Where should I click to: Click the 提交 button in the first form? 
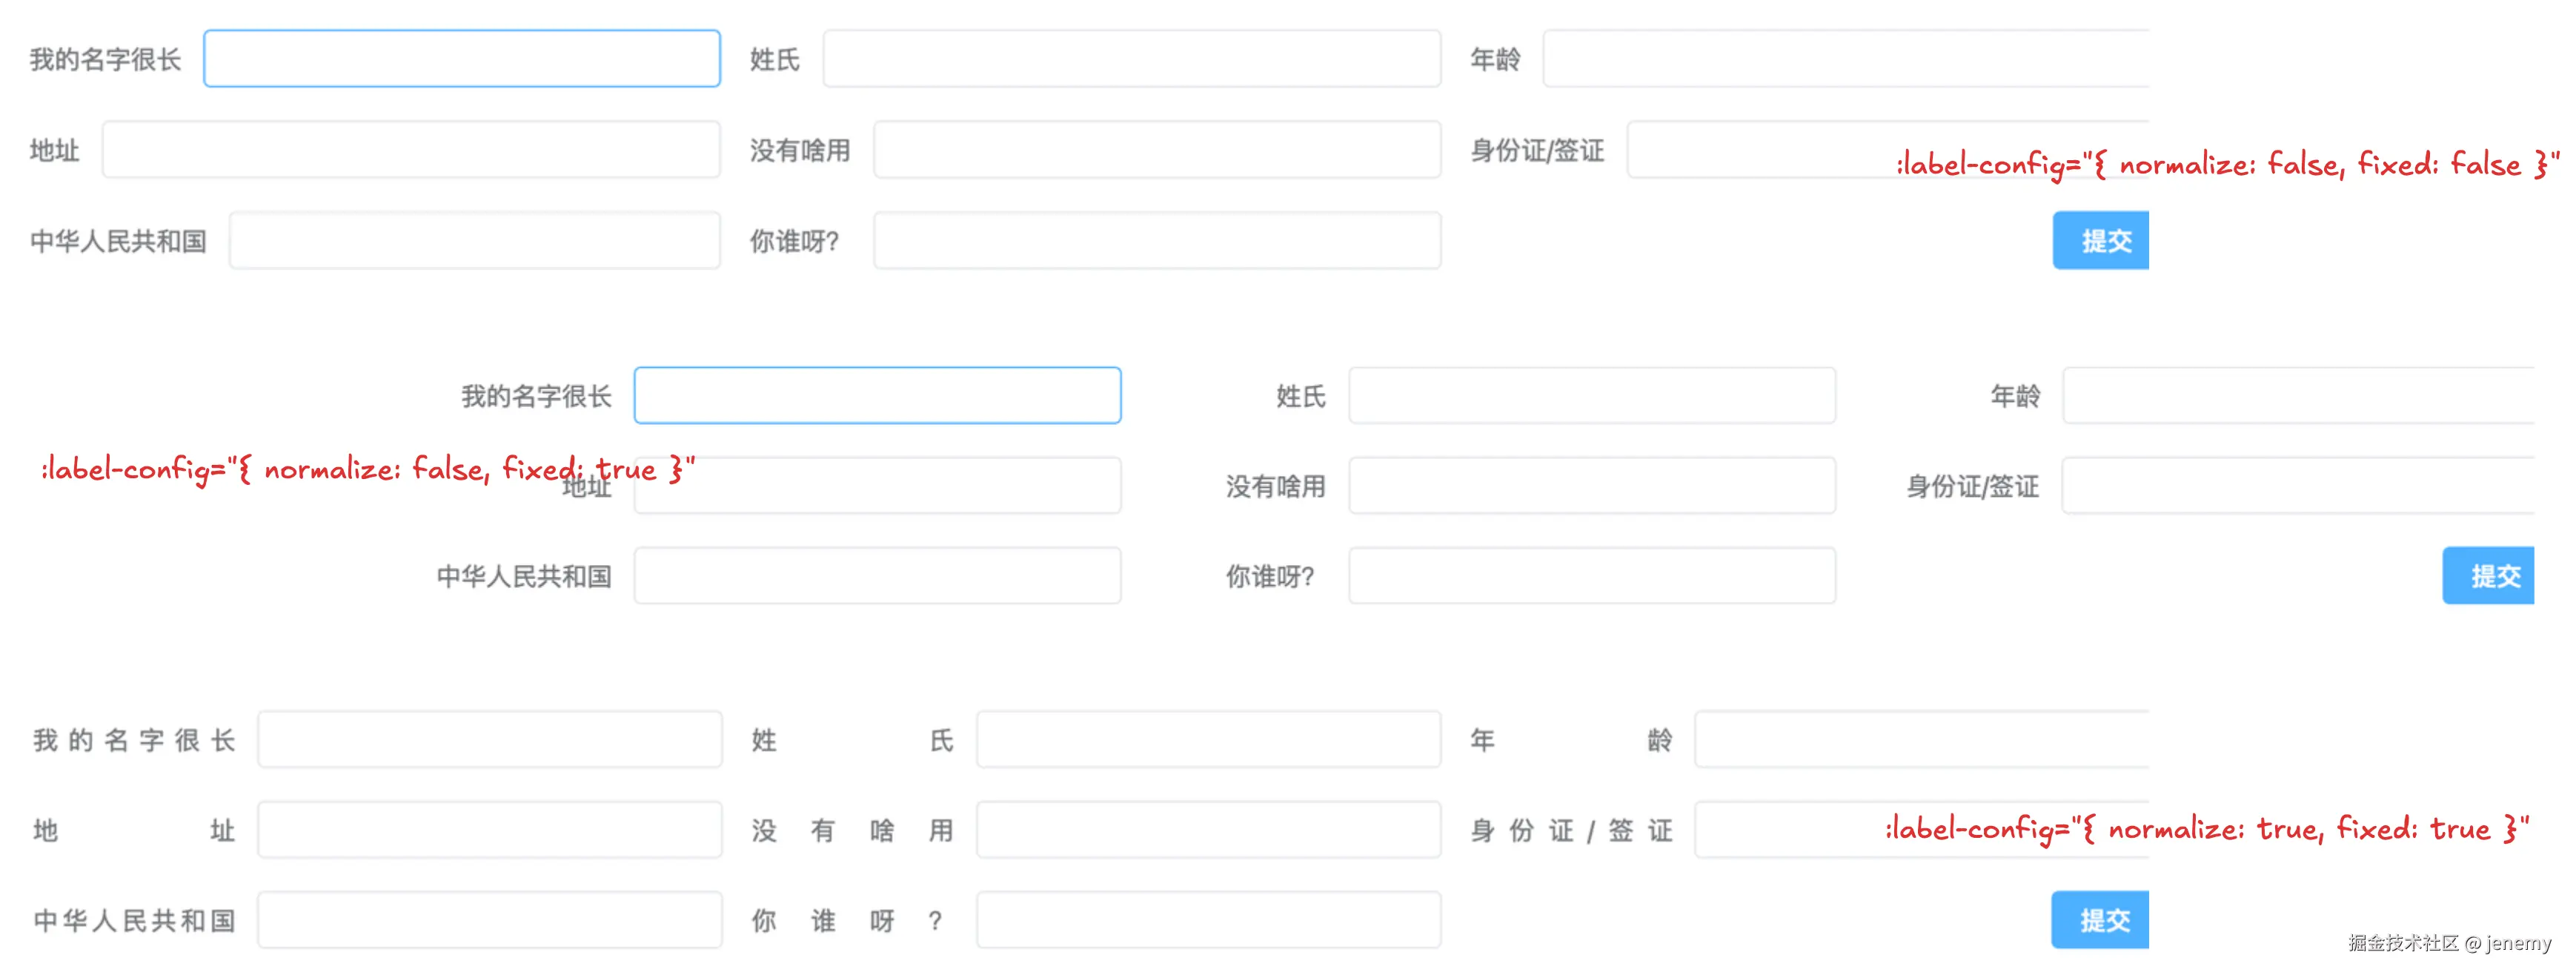2100,240
